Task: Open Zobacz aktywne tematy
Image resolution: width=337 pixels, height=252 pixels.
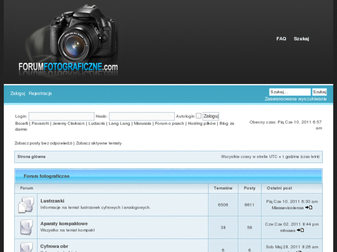Action: point(99,143)
